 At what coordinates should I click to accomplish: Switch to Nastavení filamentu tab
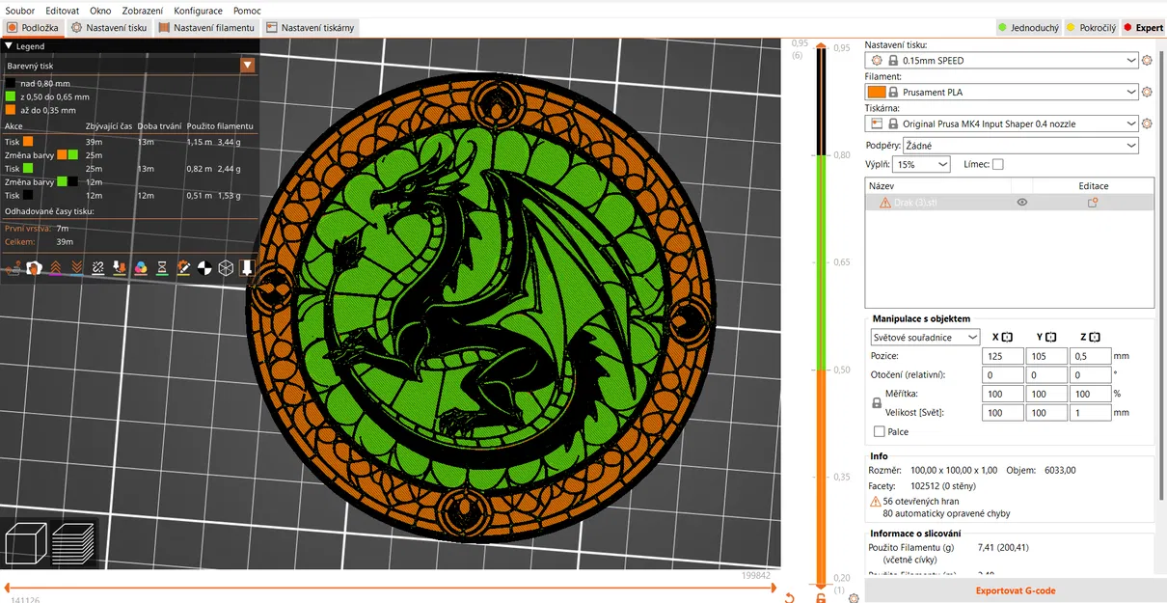[206, 28]
